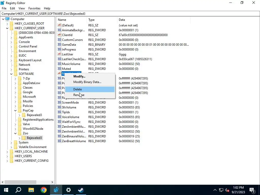Expand HKEY_CLASSES_ROOT node

pos(7,24)
